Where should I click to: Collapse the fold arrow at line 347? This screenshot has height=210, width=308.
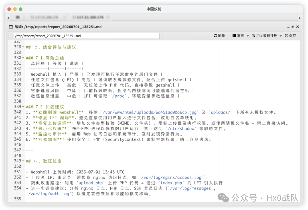23,150
